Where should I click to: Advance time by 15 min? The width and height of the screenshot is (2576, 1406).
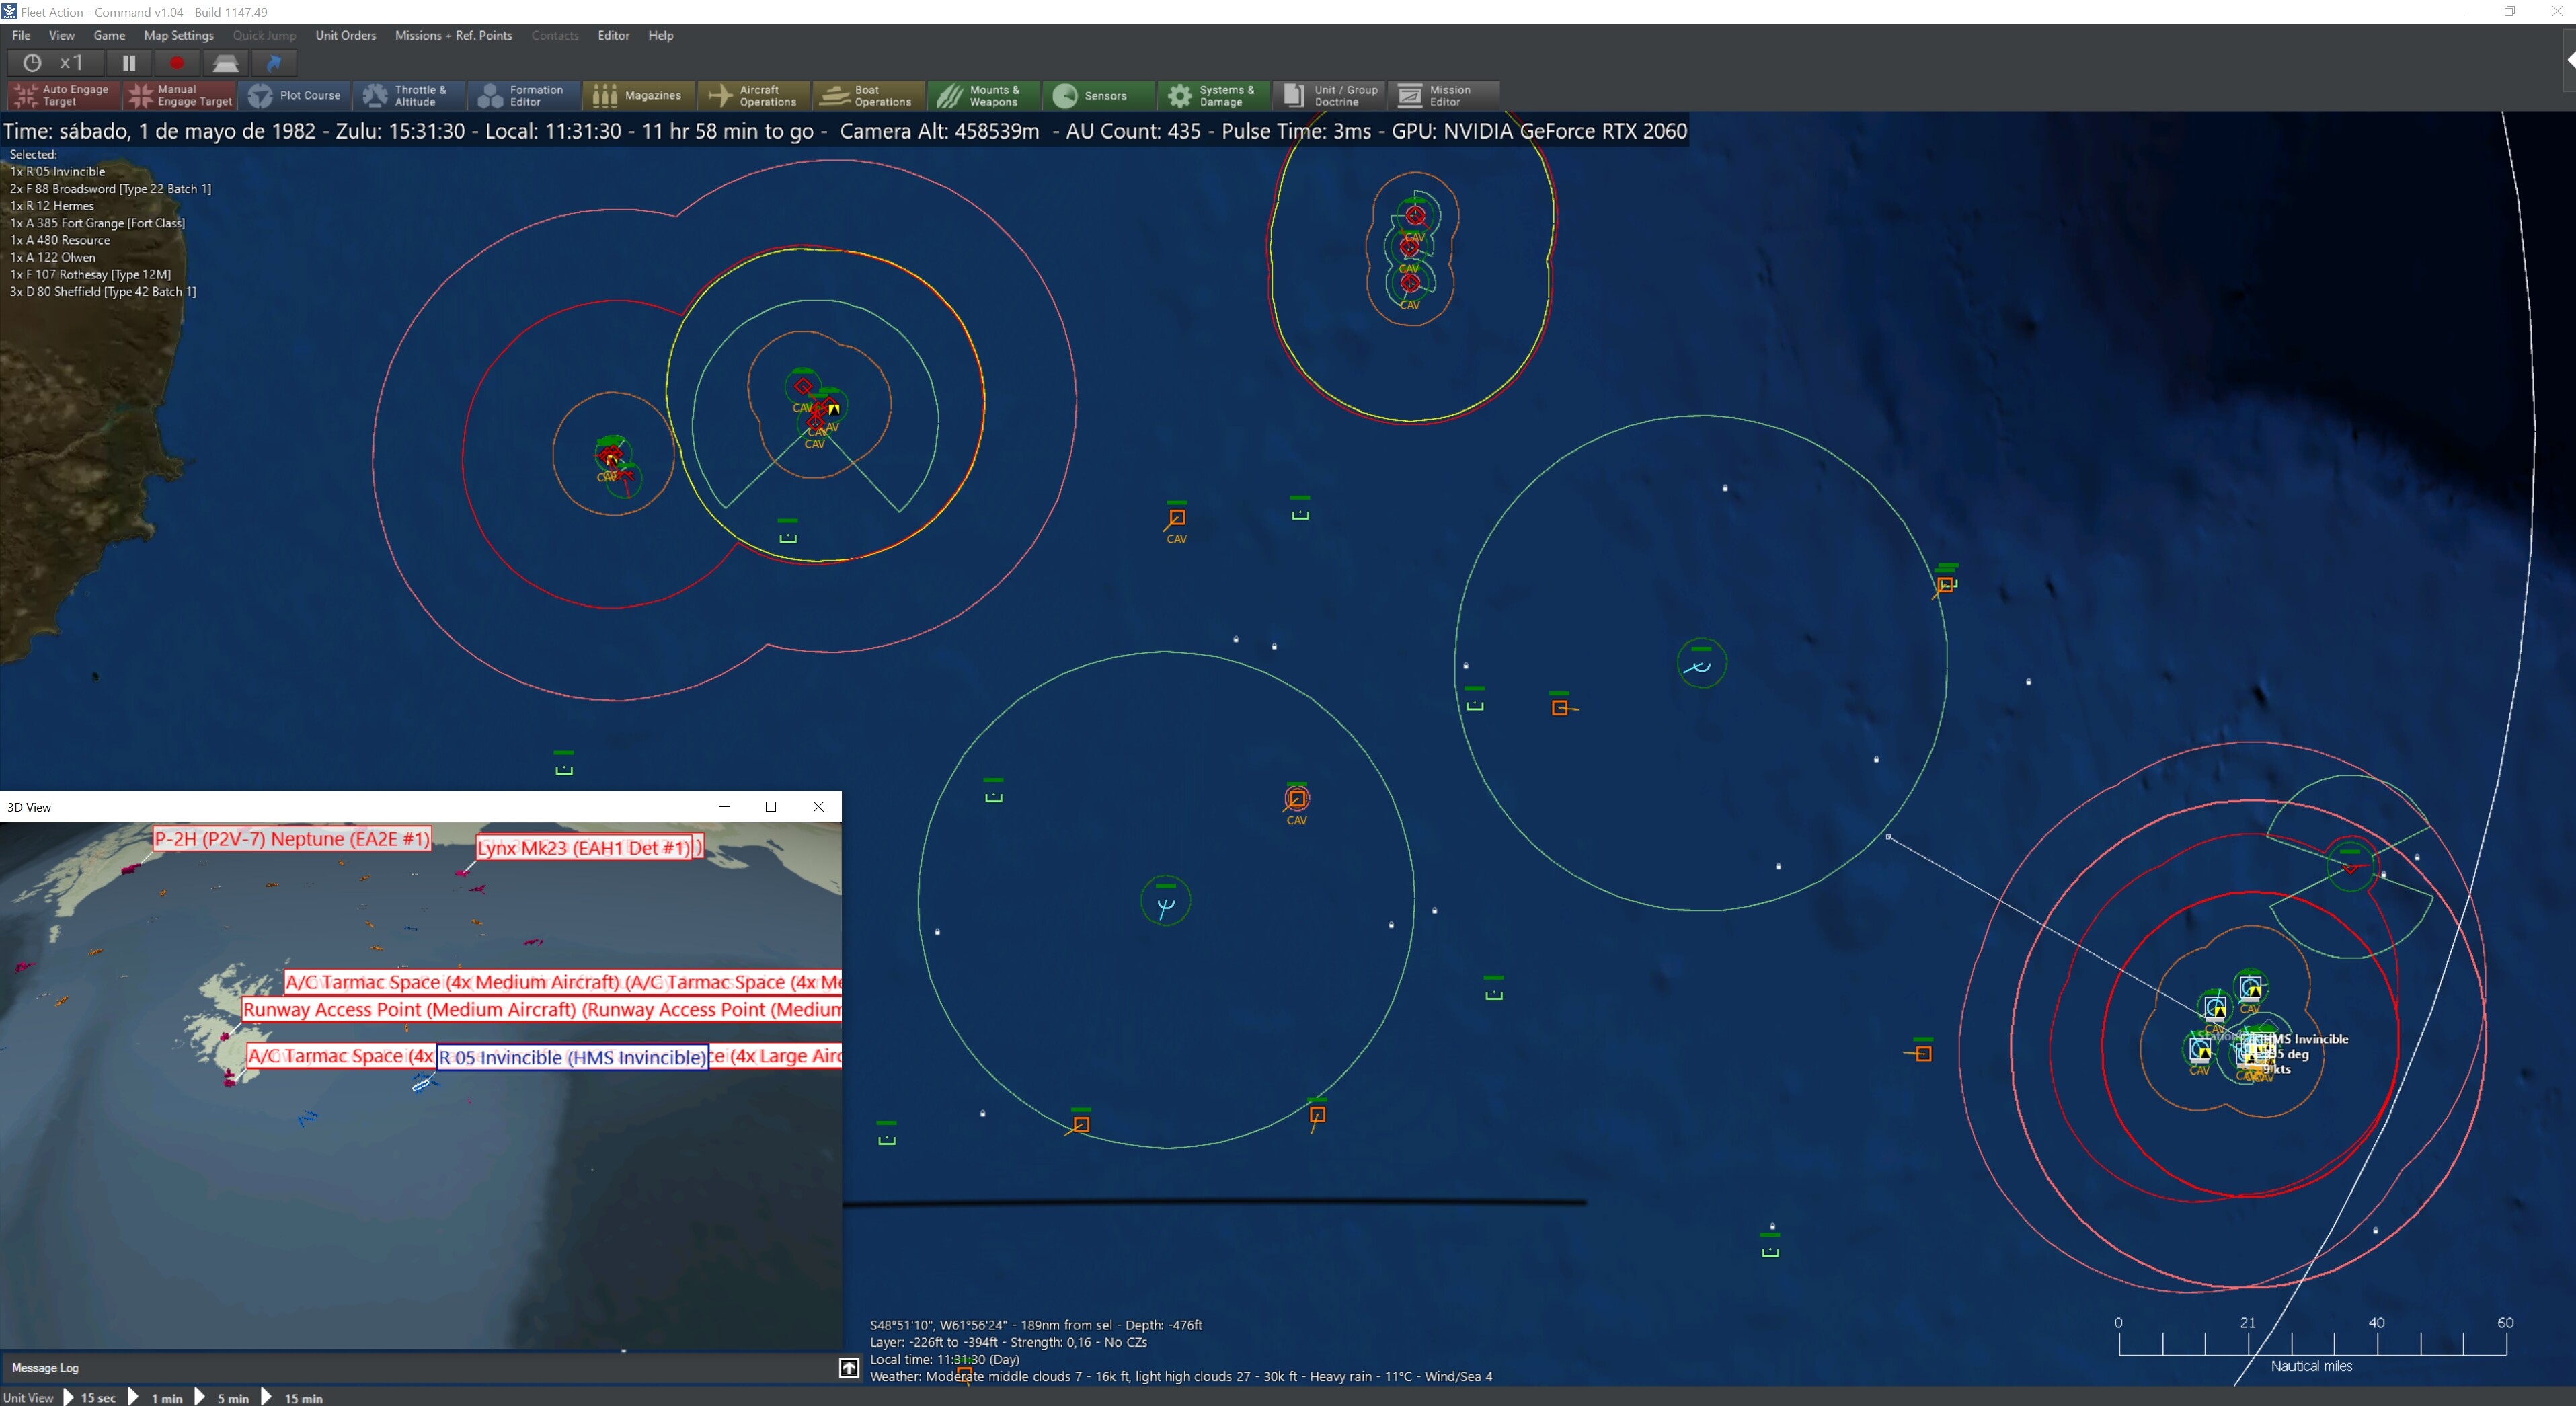[303, 1398]
